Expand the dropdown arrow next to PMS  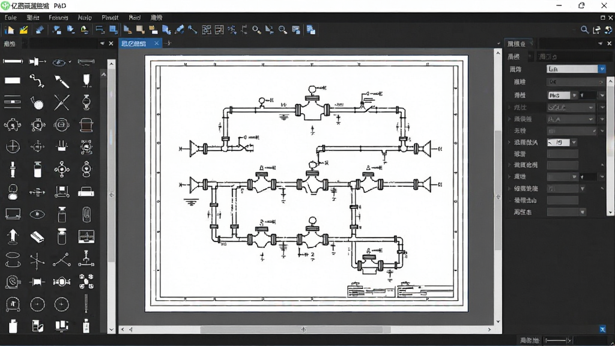point(574,96)
